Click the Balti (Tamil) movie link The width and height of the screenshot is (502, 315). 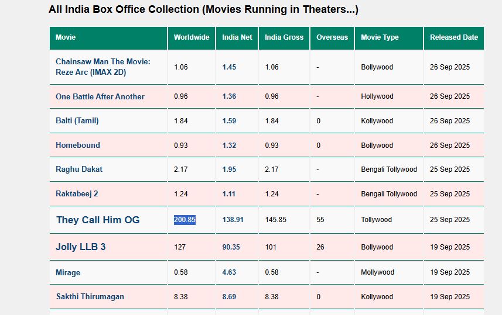(77, 121)
